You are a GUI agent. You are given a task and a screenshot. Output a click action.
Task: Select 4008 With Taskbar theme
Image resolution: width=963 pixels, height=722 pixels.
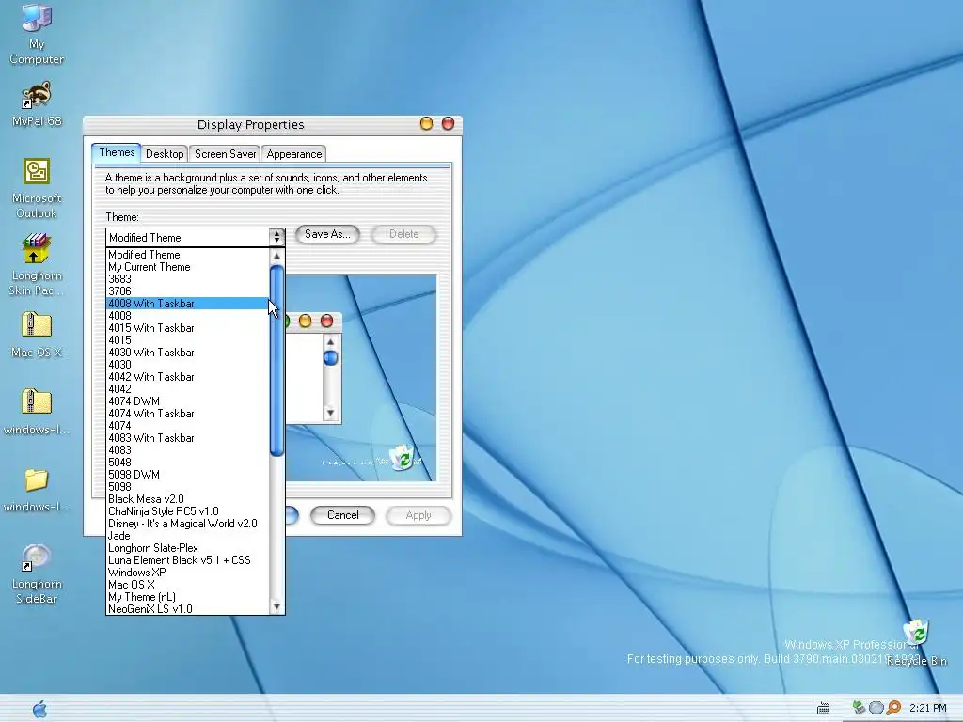(x=188, y=304)
